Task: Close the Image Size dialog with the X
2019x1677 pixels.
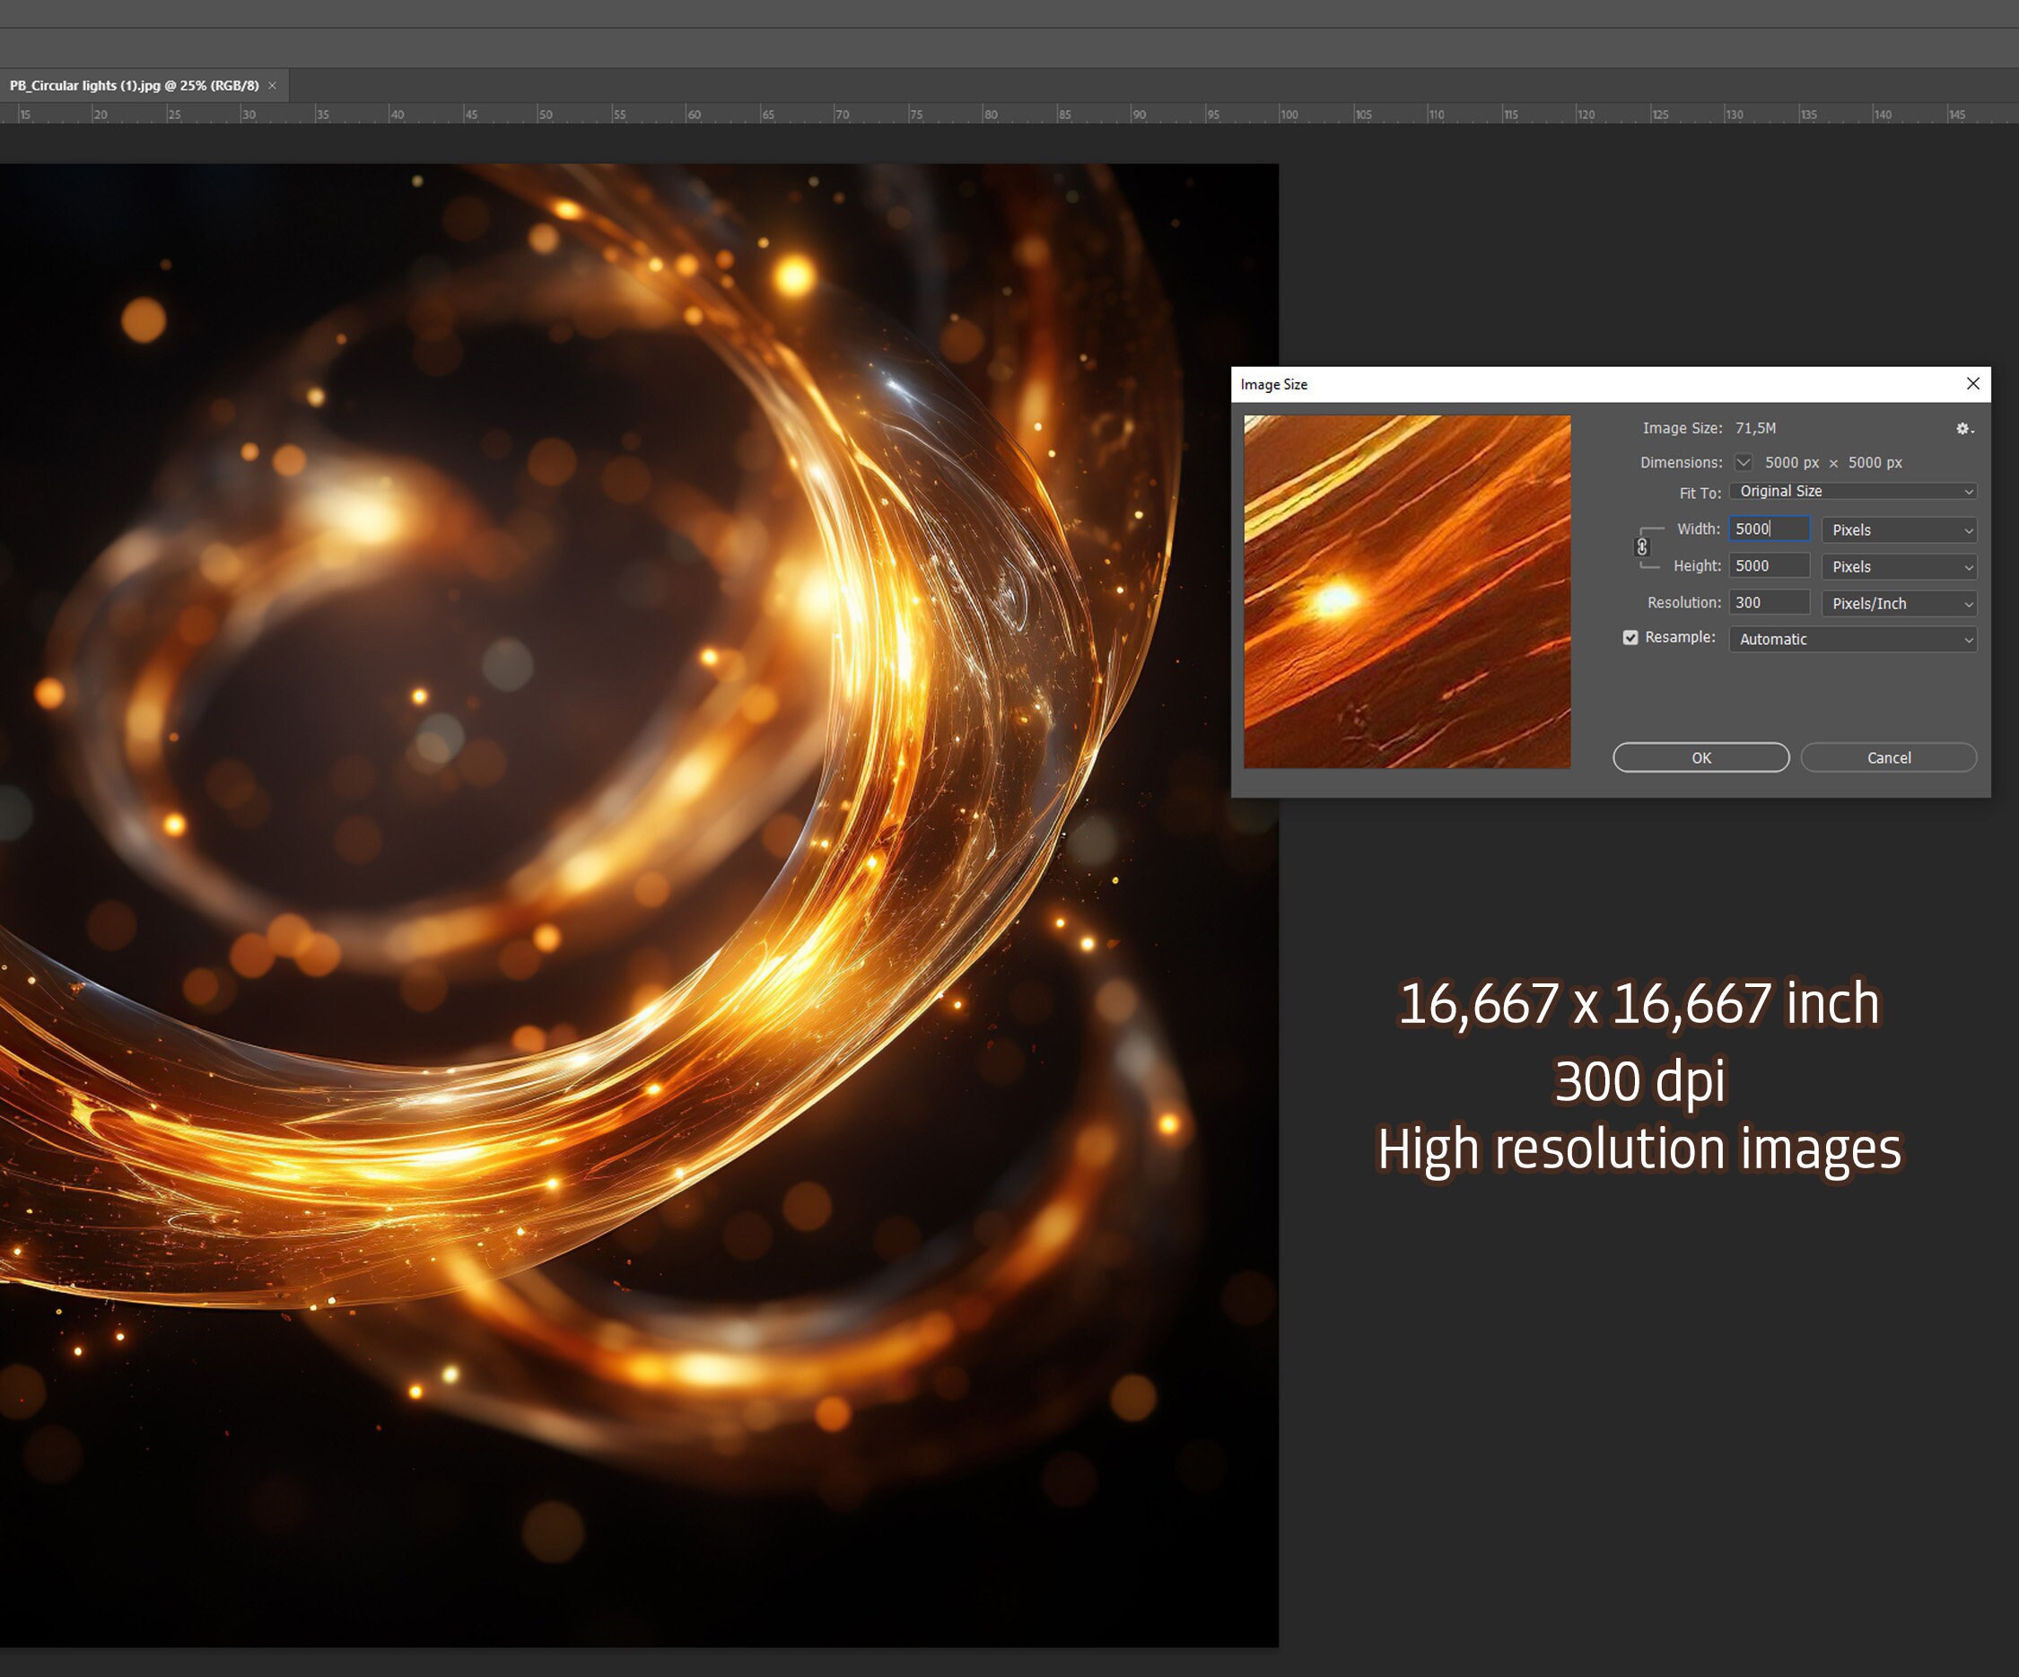Action: (1973, 384)
